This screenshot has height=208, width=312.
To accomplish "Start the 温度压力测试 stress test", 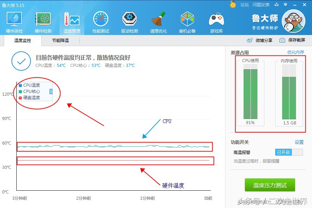I will (x=270, y=185).
